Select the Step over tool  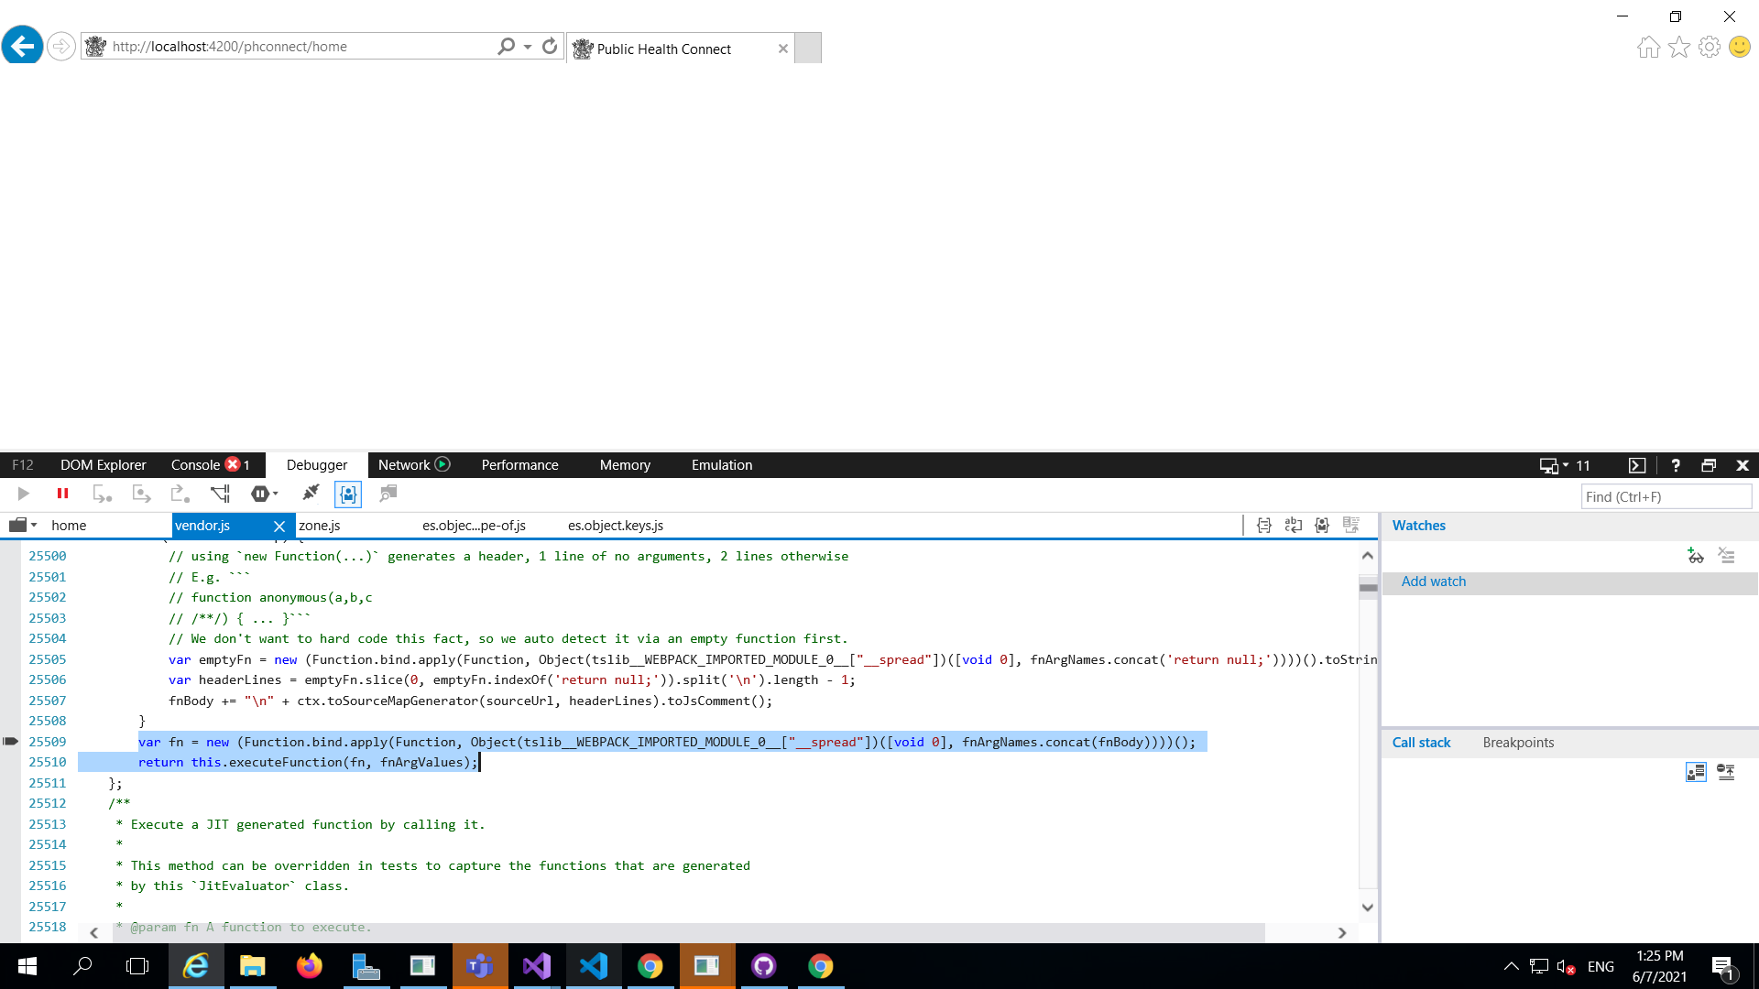tap(141, 494)
